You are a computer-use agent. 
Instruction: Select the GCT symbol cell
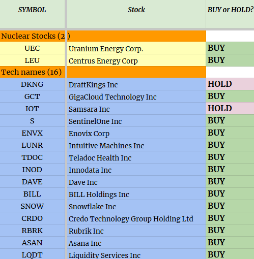pyautogui.click(x=32, y=96)
